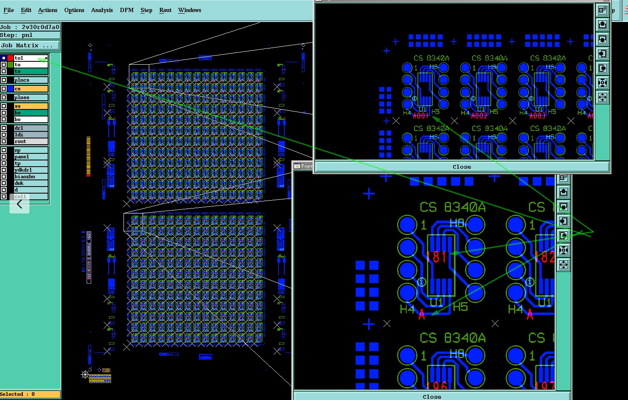Enable the ldi layer checkbox
628x400 pixels.
[4, 135]
